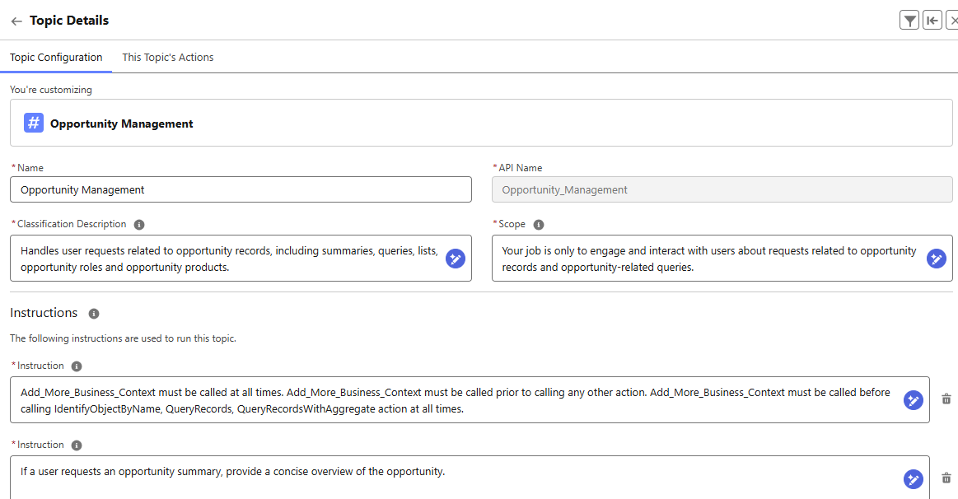Click the back arrow beside Topic Details
This screenshot has width=958, height=499.
(x=16, y=21)
